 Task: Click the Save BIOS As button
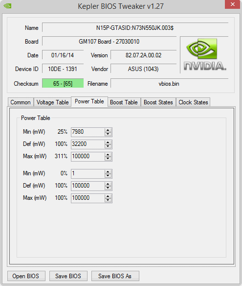pyautogui.click(x=115, y=276)
